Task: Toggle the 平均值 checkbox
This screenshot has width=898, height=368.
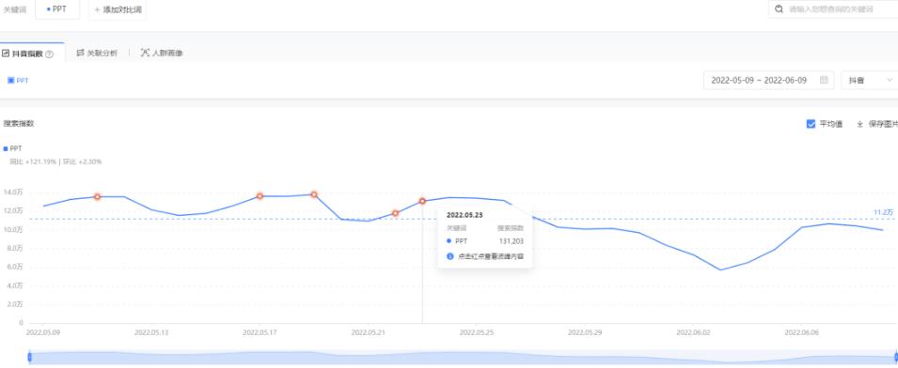Action: click(x=811, y=124)
